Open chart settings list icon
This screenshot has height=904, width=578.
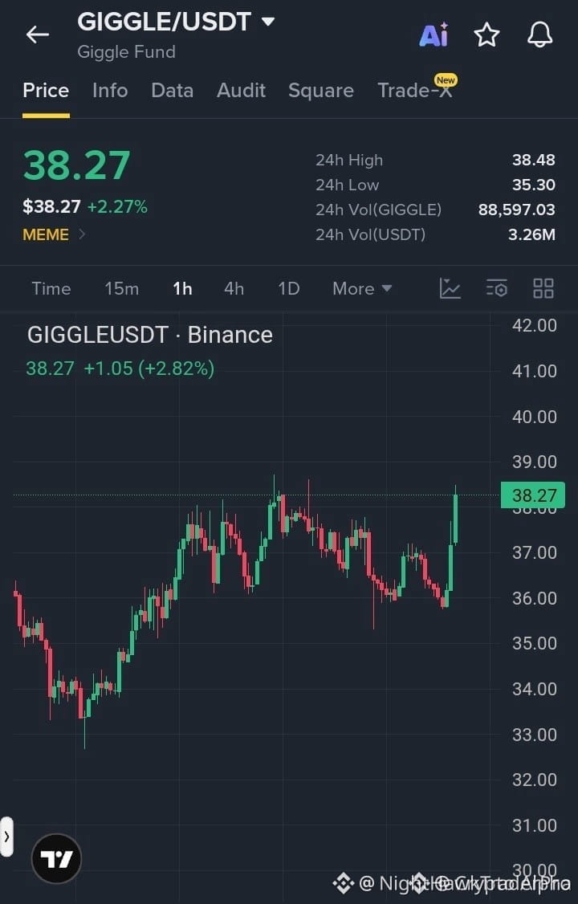coord(497,288)
